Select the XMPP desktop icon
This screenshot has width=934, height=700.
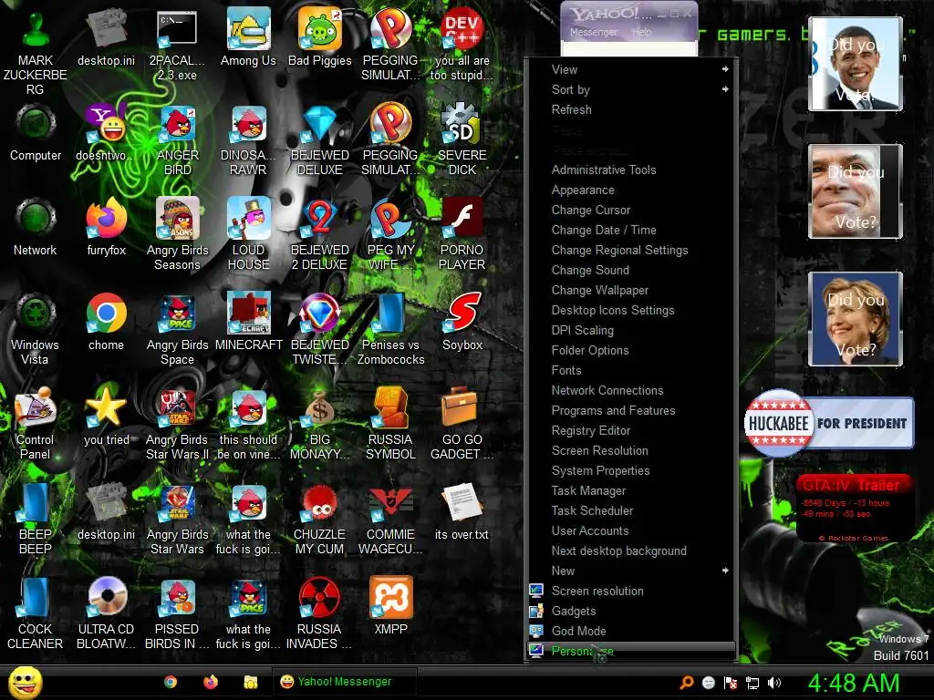pyautogui.click(x=390, y=606)
